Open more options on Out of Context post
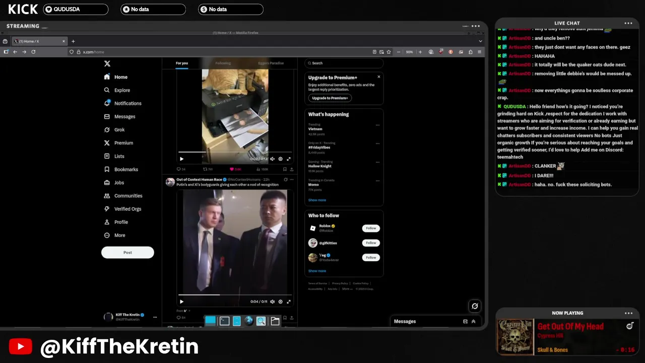The image size is (645, 363). (x=292, y=179)
